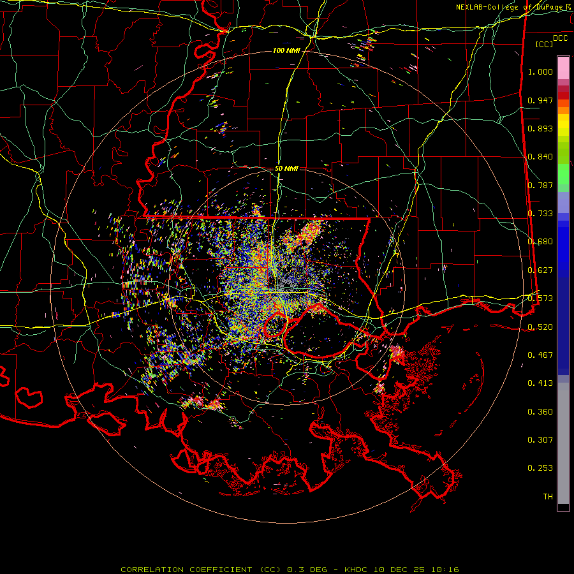Click the 10:16 timestamp in the caption
This screenshot has height=574, width=574.
point(445,570)
